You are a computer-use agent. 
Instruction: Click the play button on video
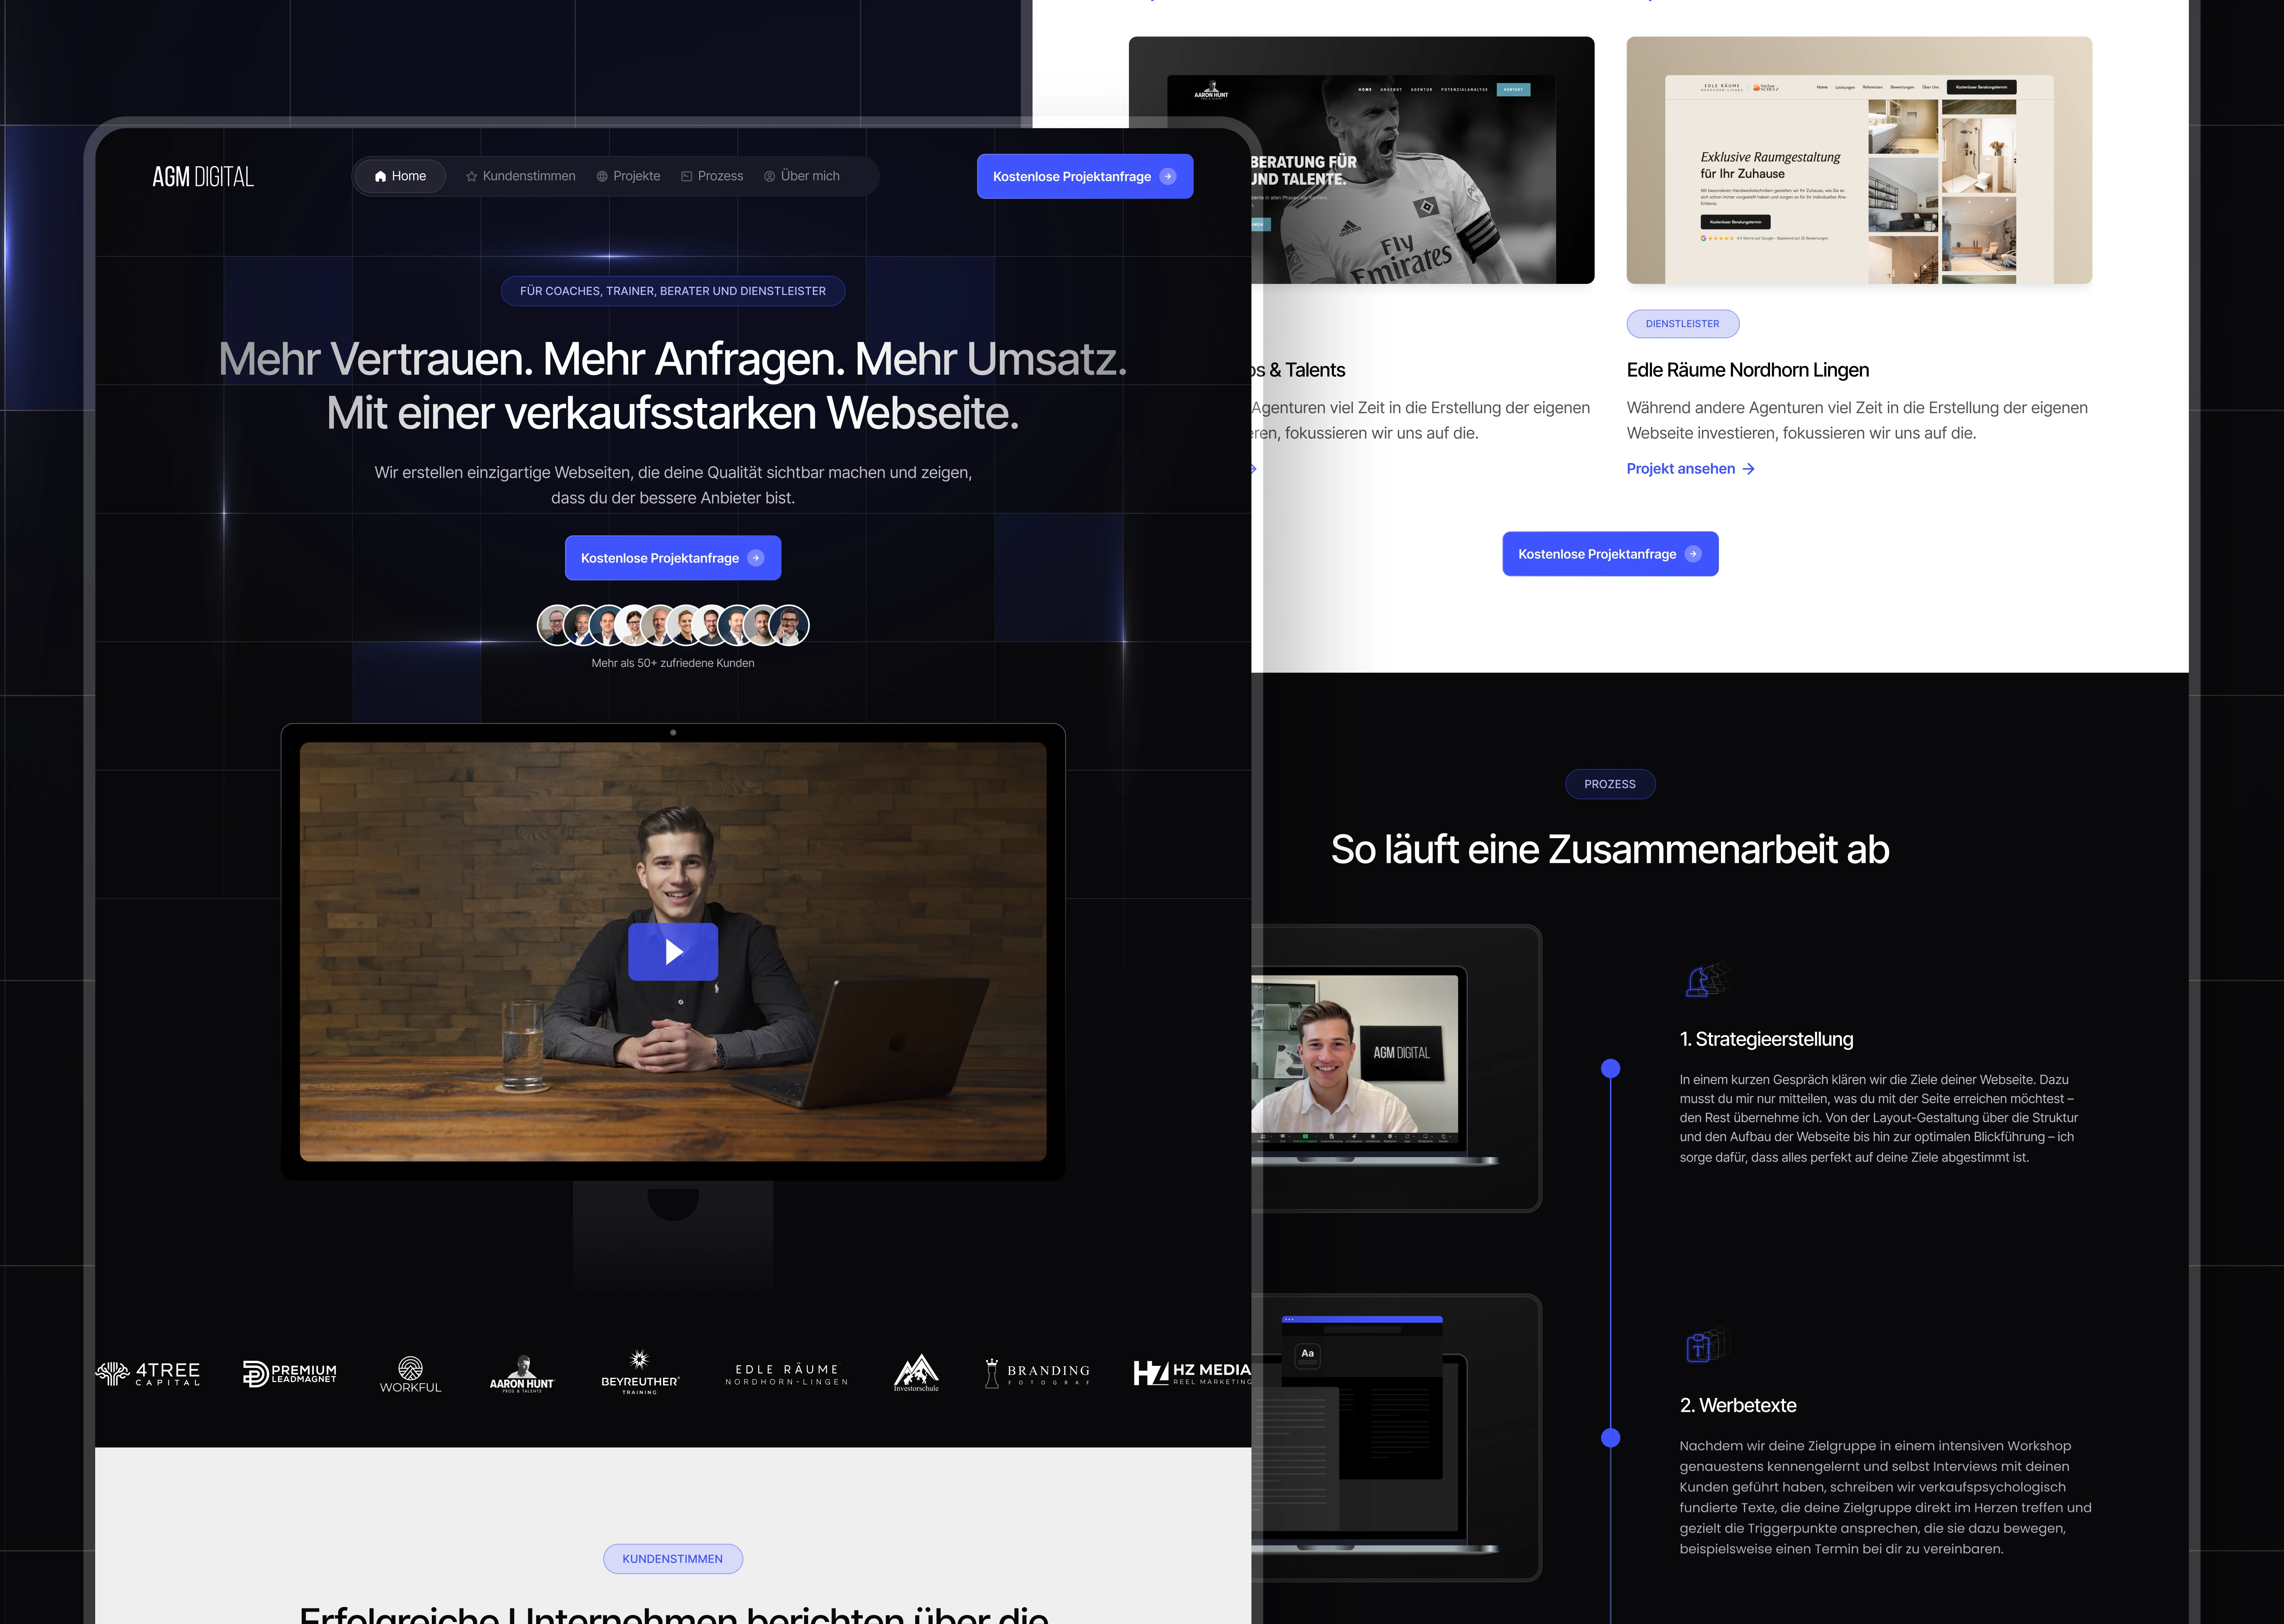673,951
